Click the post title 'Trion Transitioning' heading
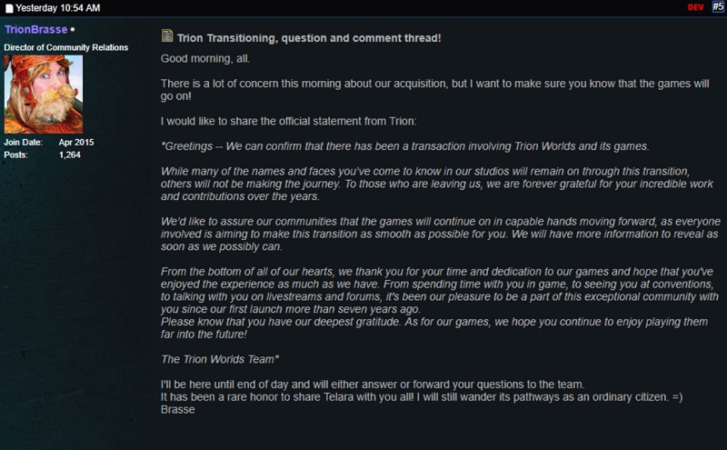The height and width of the screenshot is (450, 727). click(310, 37)
